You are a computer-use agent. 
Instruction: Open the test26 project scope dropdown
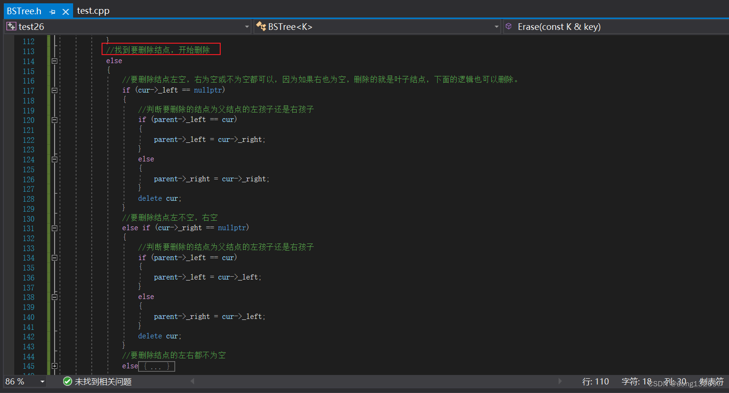click(x=247, y=27)
